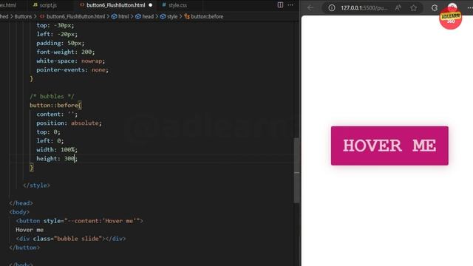
Task: Click the '/* bubbles */' comment
Action: pyautogui.click(x=52, y=97)
